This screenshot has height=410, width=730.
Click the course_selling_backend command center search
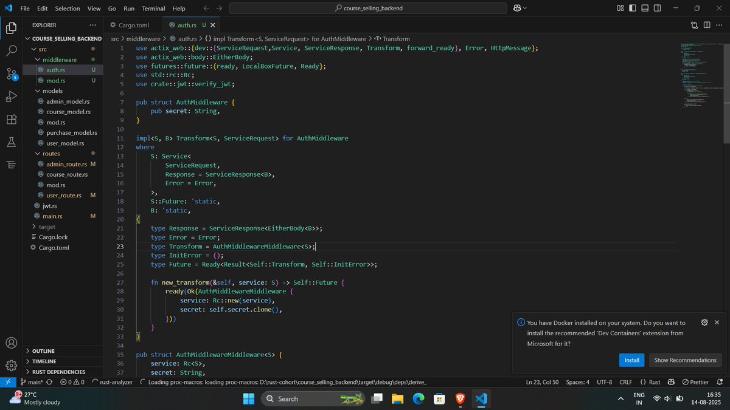pyautogui.click(x=368, y=9)
